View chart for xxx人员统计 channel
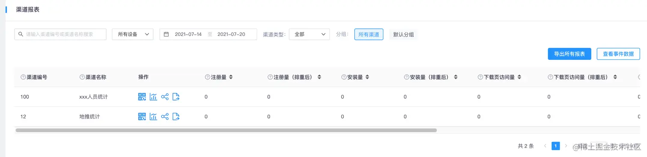The image size is (647, 157). click(153, 97)
